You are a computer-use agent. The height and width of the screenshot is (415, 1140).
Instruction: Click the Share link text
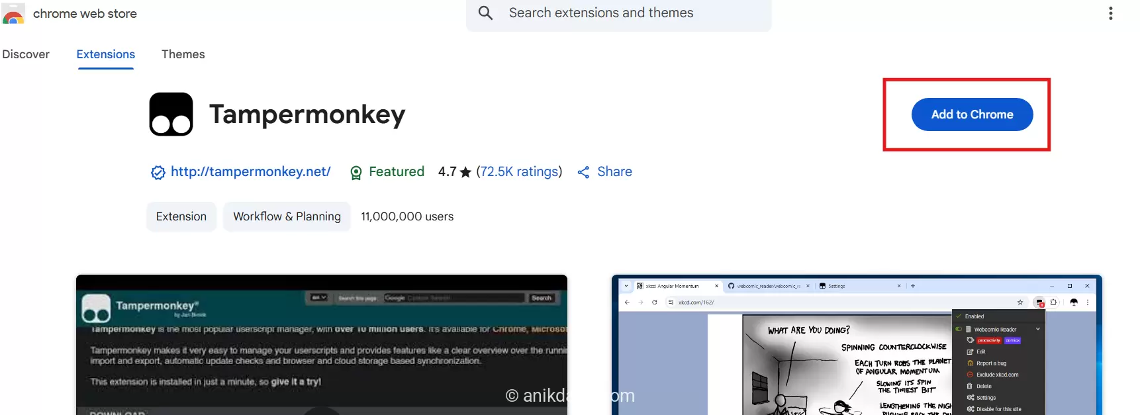click(614, 171)
